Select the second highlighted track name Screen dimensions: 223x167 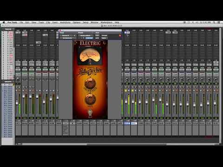coord(134,123)
